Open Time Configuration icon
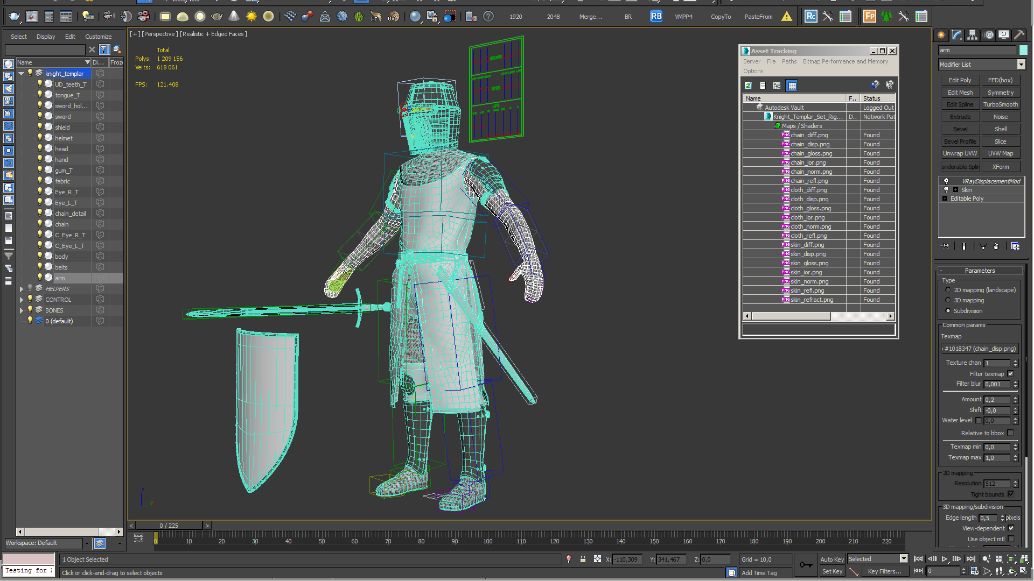 point(974,571)
